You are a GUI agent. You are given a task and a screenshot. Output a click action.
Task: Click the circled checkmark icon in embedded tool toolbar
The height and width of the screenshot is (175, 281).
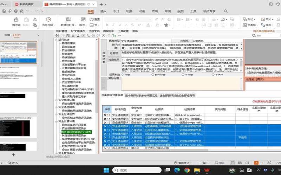click(x=93, y=36)
